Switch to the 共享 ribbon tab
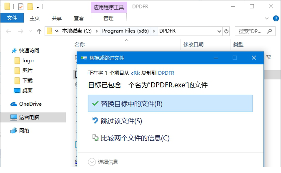The width and height of the screenshot is (281, 173). pos(57,18)
